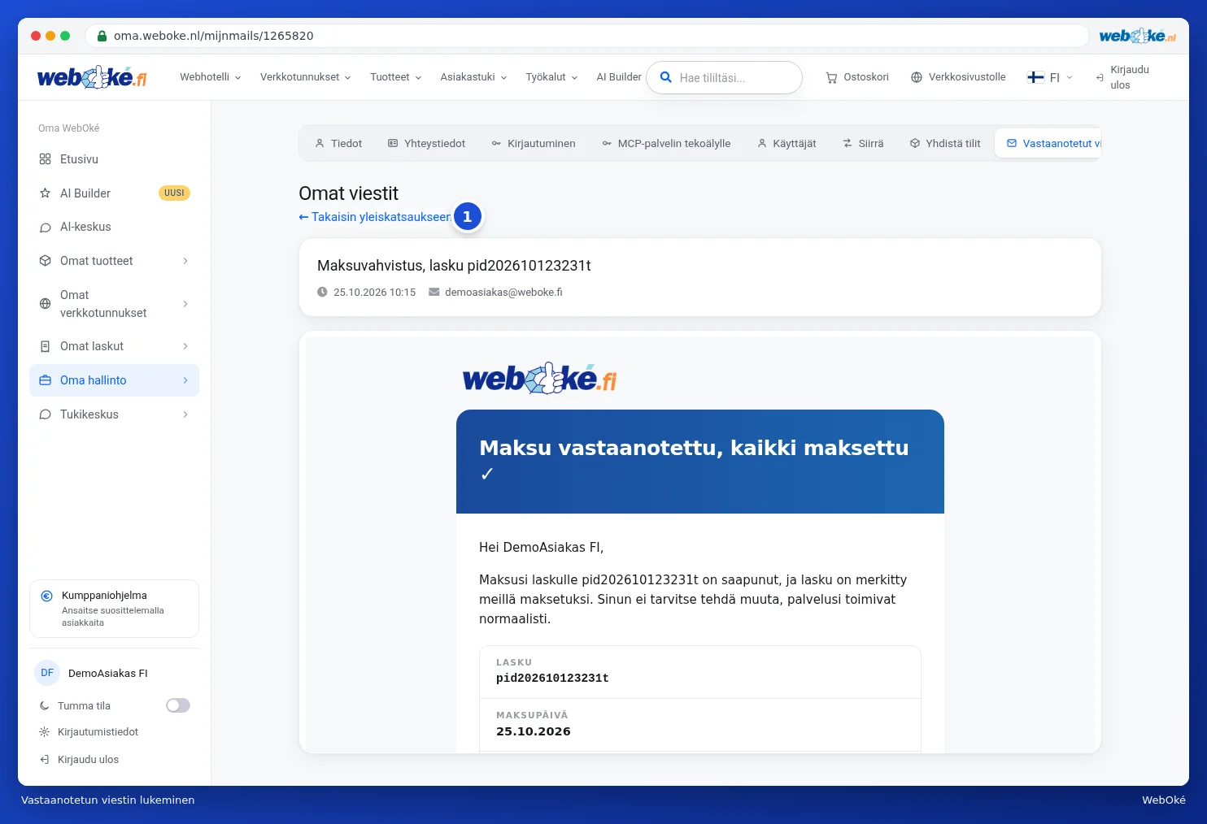Open the Webhotelli dropdown menu
This screenshot has width=1207, height=824.
(x=211, y=77)
